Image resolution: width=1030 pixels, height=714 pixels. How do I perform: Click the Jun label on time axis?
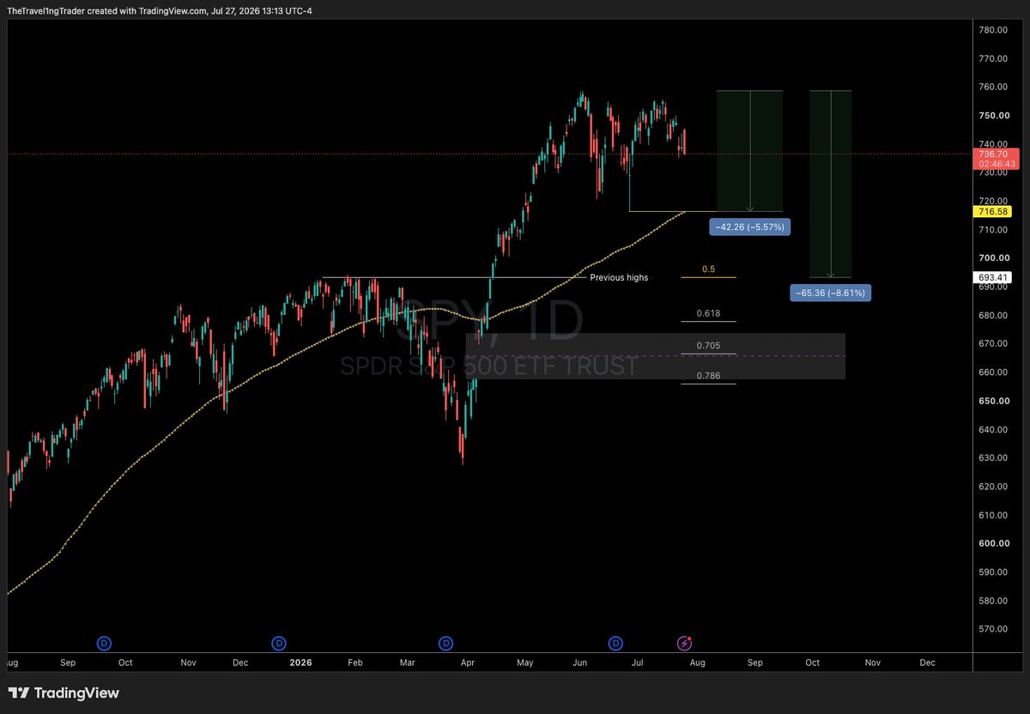click(x=580, y=663)
